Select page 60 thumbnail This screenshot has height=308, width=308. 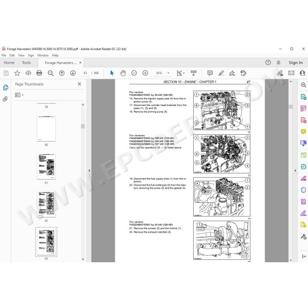46,128
